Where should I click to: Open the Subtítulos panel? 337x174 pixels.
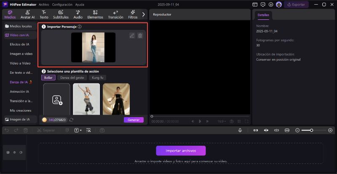coord(61,15)
